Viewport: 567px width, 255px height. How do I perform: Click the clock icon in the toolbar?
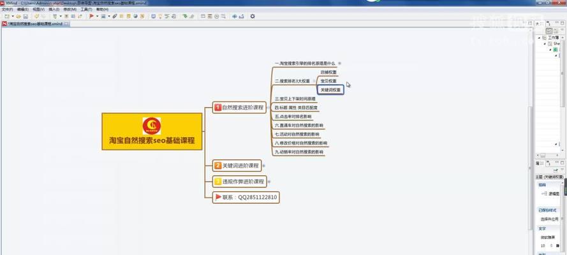coord(217,16)
